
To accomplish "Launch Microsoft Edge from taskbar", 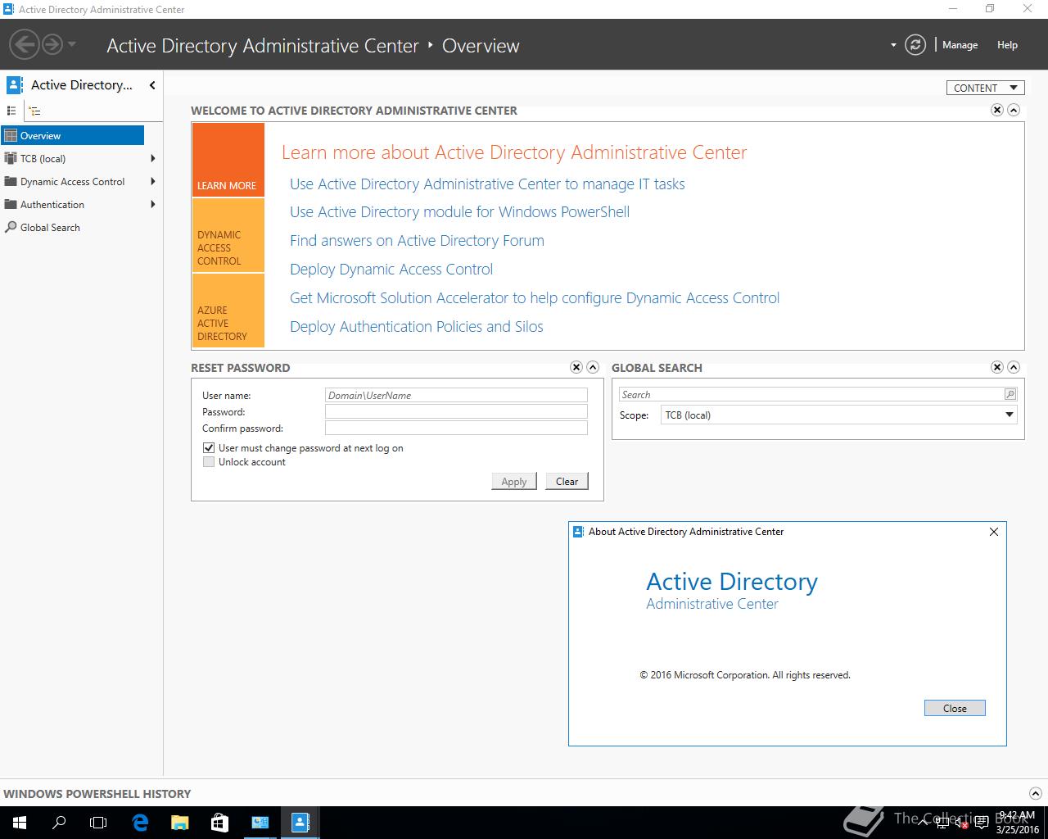I will tap(140, 823).
